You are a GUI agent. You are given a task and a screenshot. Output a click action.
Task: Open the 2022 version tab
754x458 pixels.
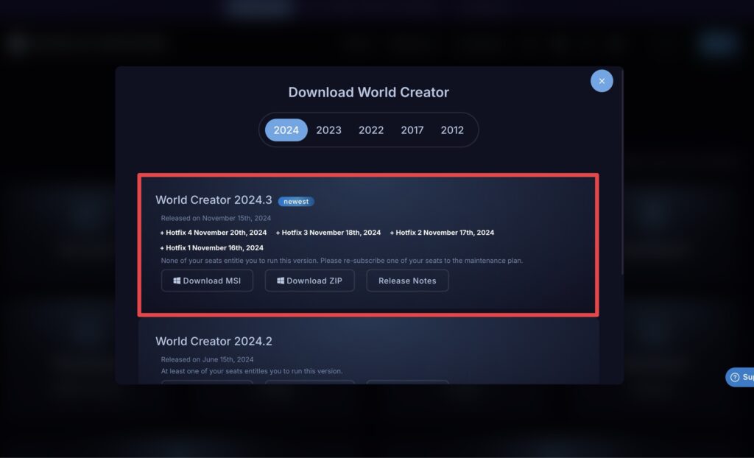[371, 130]
